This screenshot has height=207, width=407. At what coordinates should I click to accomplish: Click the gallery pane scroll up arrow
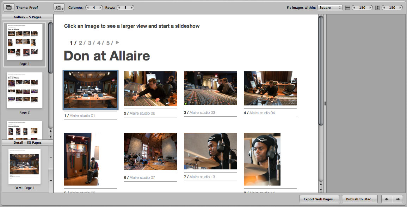(51, 132)
